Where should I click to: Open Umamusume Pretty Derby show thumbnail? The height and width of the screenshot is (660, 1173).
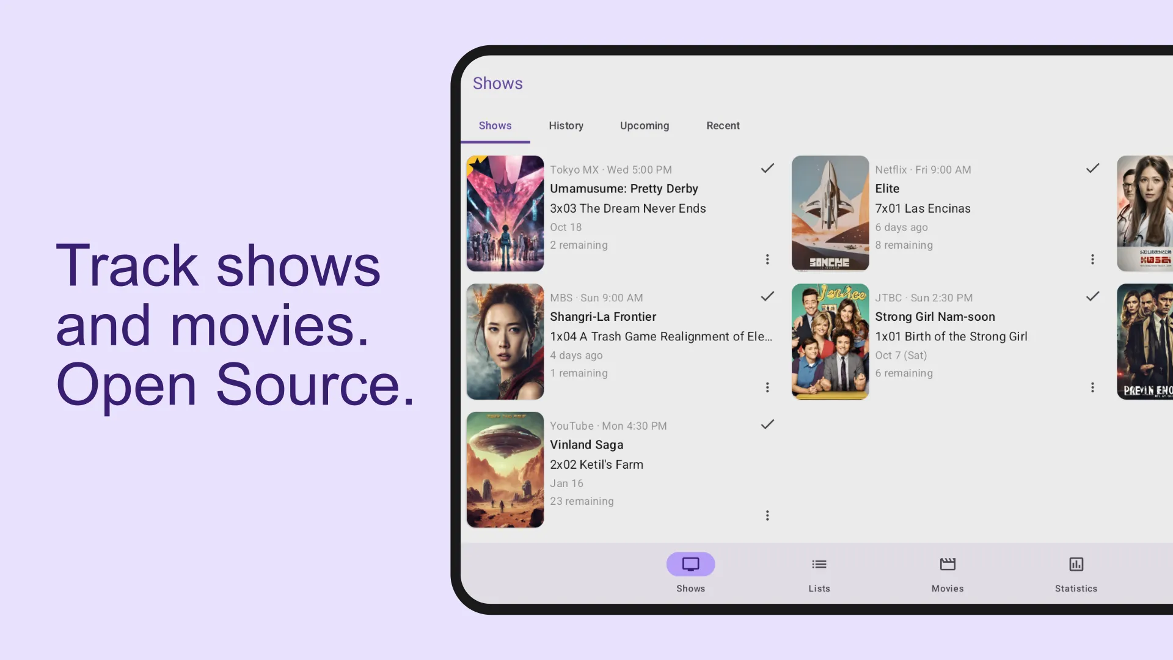point(504,213)
